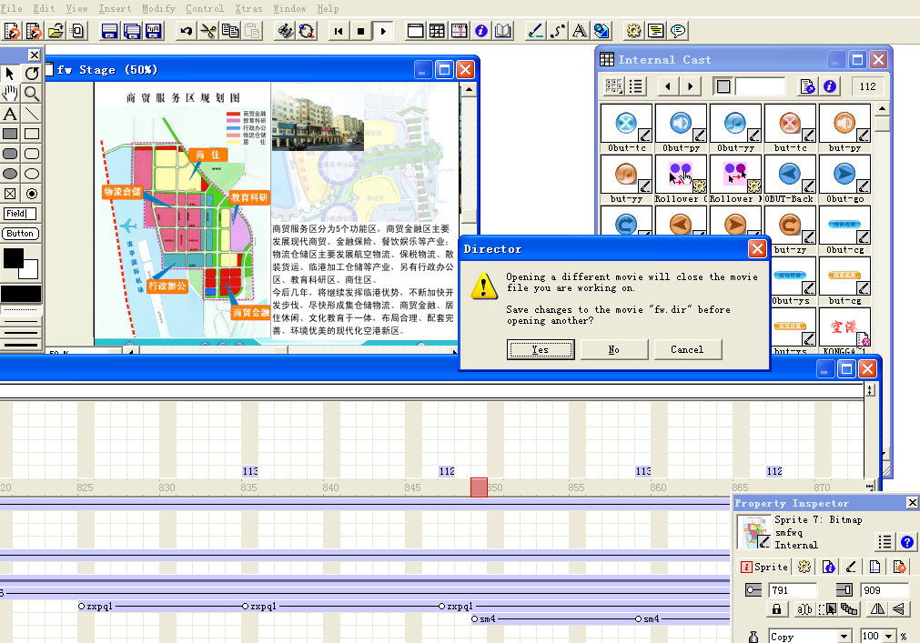Open the Edit menu
The height and width of the screenshot is (643, 920).
44,8
